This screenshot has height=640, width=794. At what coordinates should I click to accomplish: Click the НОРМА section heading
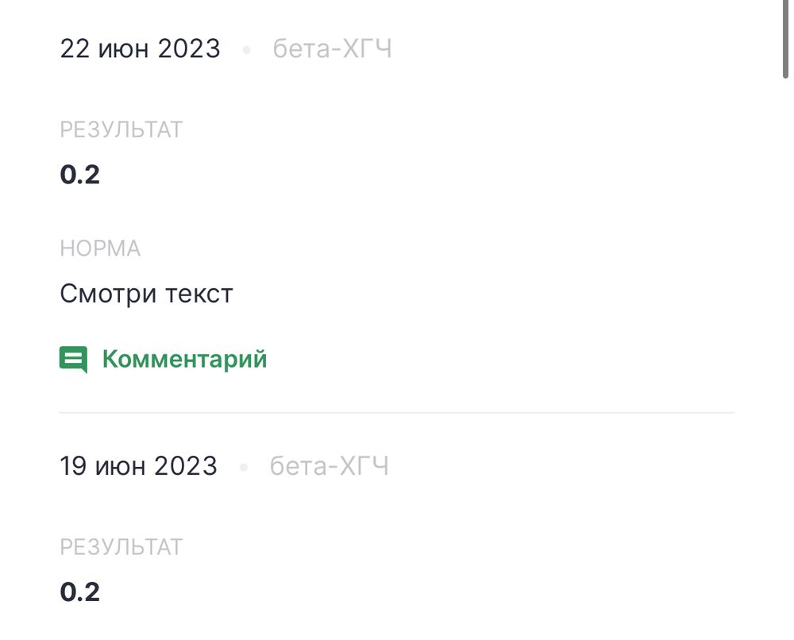click(101, 248)
